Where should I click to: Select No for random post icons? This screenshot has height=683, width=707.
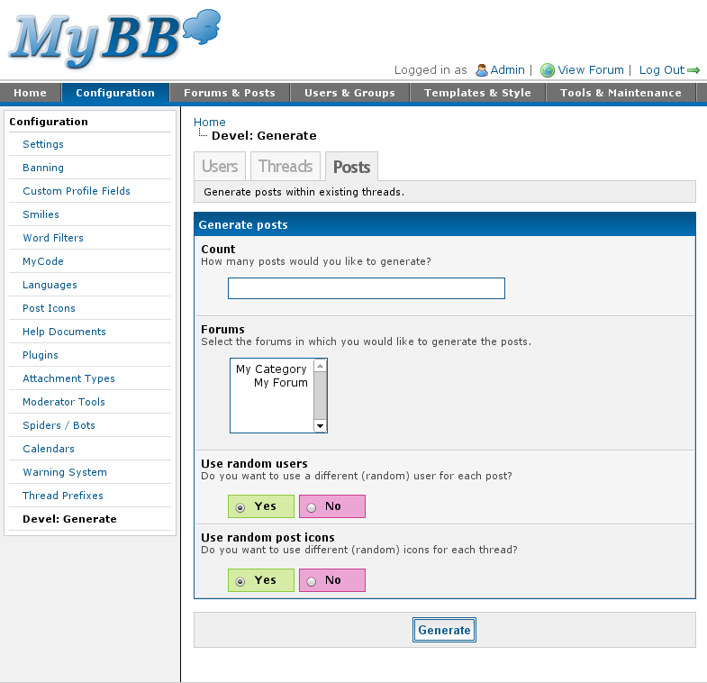[312, 581]
